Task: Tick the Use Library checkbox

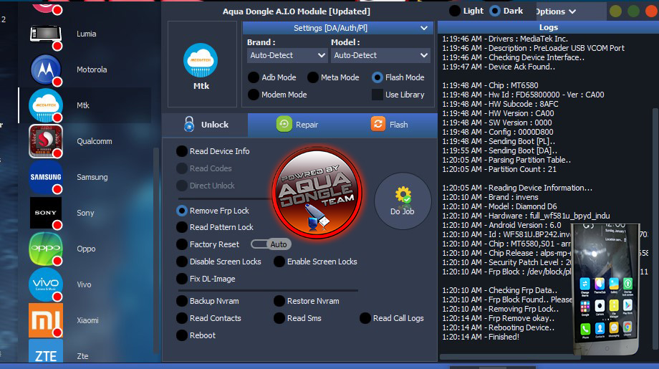Action: point(377,95)
